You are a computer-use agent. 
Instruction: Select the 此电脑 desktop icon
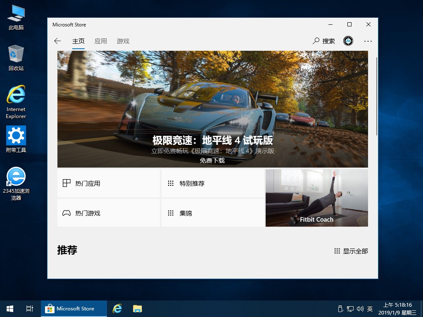[16, 17]
